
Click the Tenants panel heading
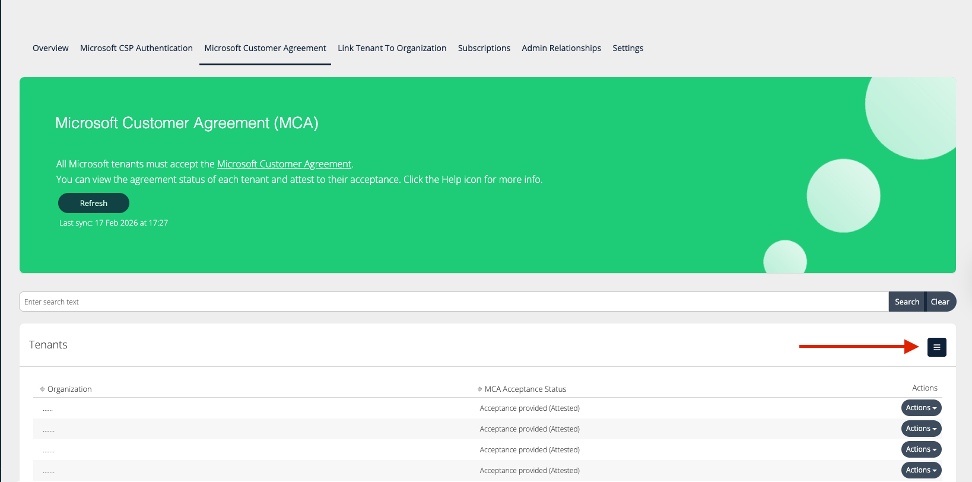(48, 345)
